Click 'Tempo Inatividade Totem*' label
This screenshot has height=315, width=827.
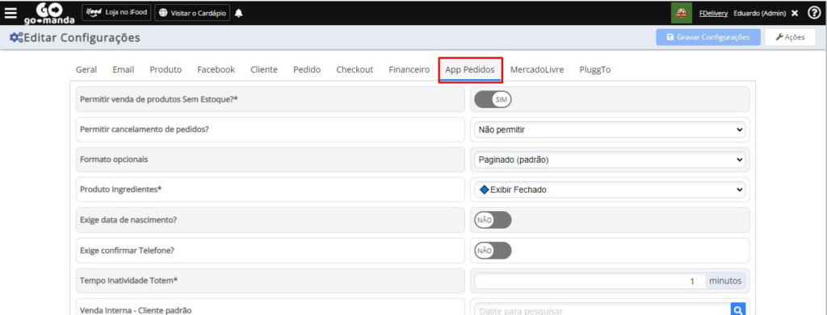tap(128, 281)
